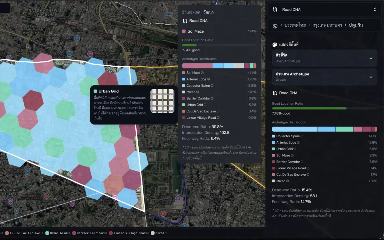Click info icon after Mixed in bottom legend
This screenshot has height=240, width=384.
[x=166, y=233]
